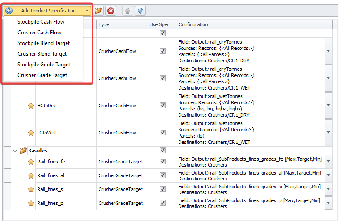
Task: Click the Add Product Specification button
Action: [x=48, y=11]
